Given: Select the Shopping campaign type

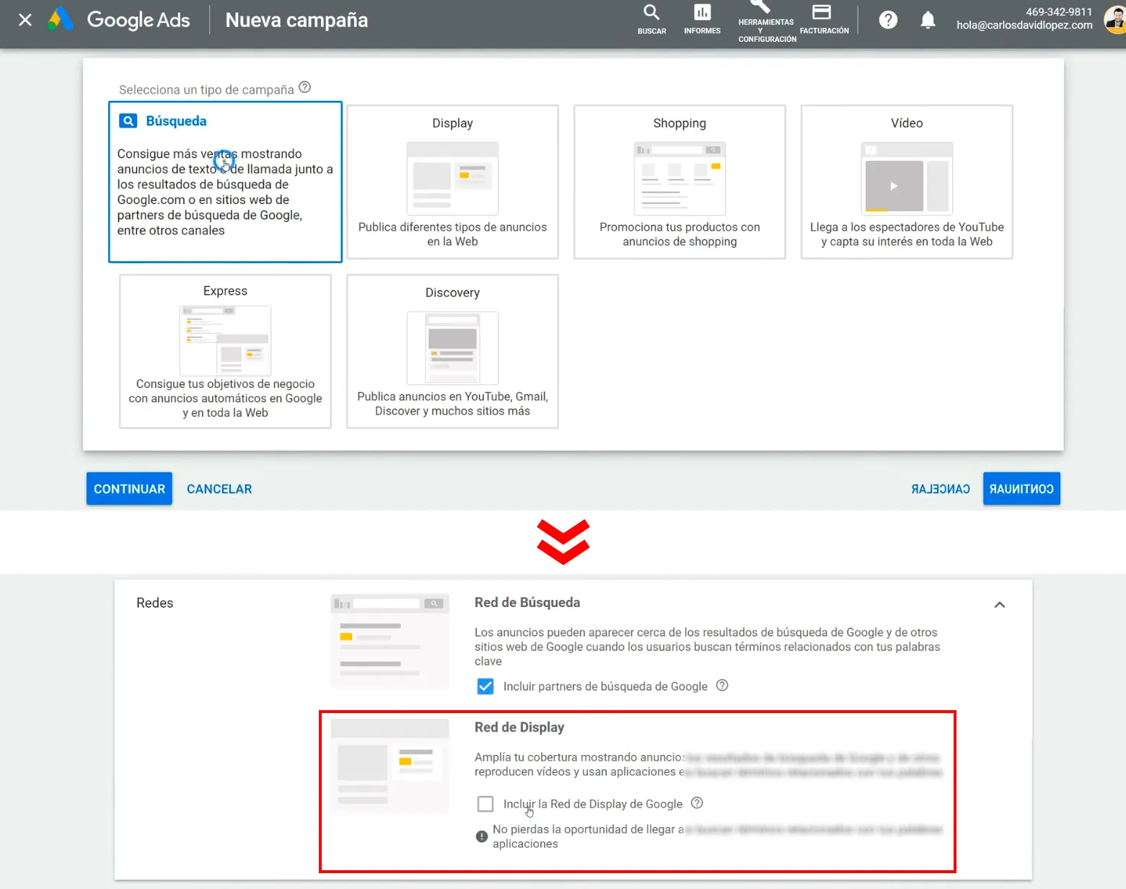Looking at the screenshot, I should click(x=679, y=182).
